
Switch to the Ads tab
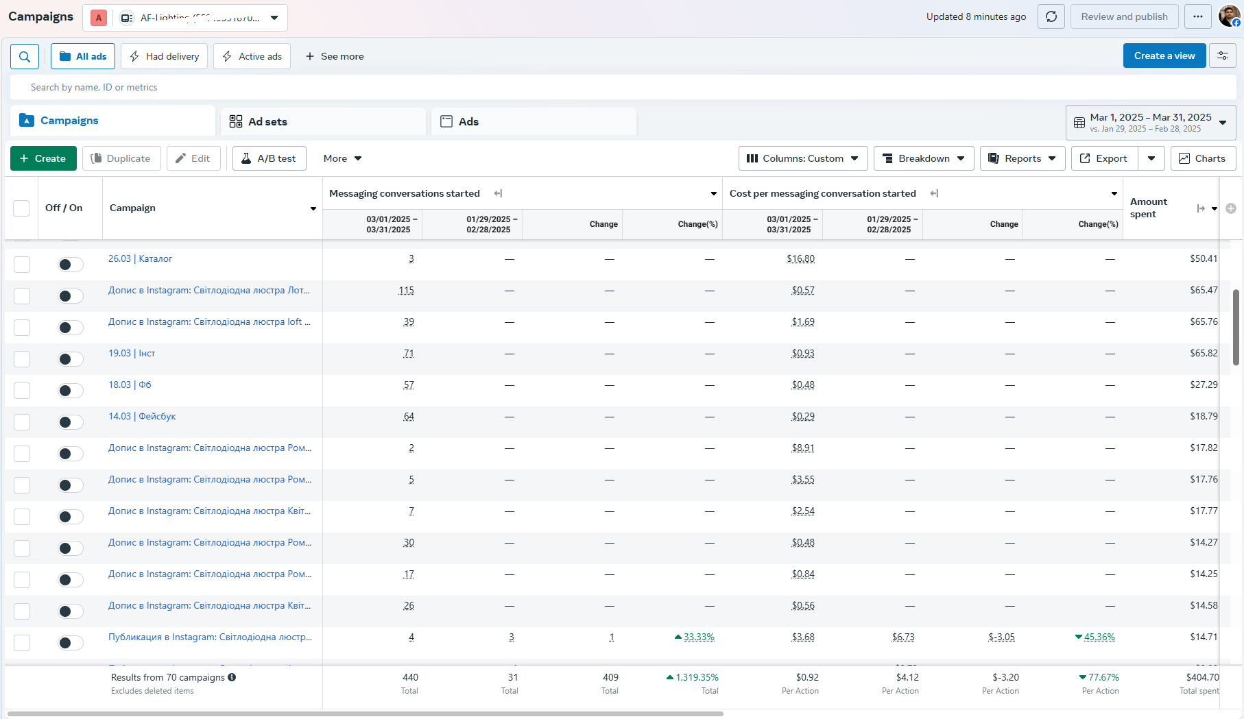click(534, 121)
